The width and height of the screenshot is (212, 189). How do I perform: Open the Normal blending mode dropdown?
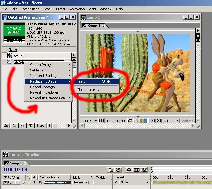[x=80, y=182]
